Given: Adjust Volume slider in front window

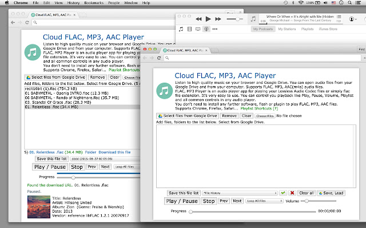Looking at the screenshot, I should [319, 201].
